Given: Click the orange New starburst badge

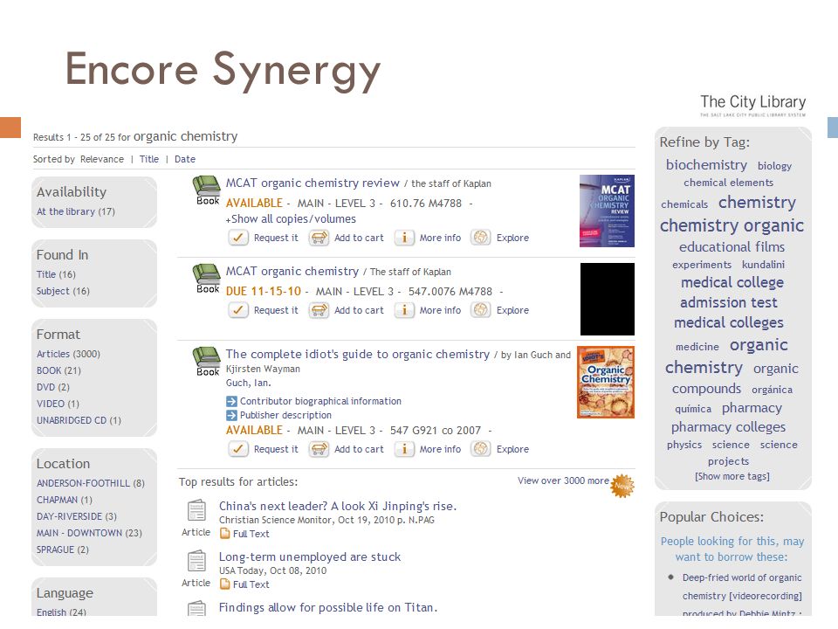Looking at the screenshot, I should point(622,486).
